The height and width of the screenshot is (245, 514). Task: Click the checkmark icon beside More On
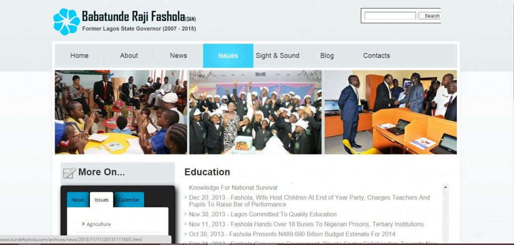pyautogui.click(x=69, y=173)
